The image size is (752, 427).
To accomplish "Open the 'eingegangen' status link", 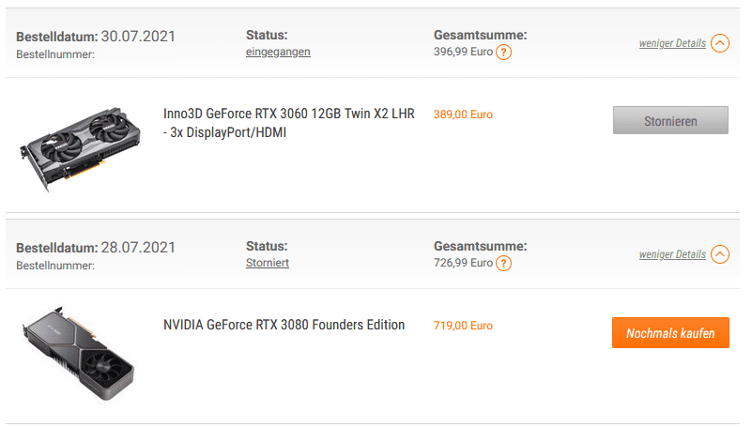I will (278, 52).
